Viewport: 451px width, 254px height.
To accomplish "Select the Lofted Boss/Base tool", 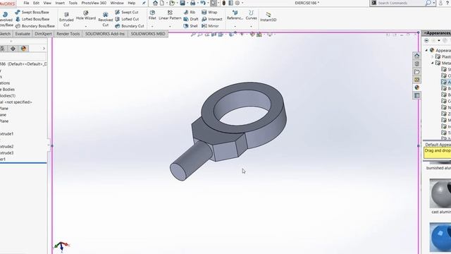I will click(x=32, y=19).
